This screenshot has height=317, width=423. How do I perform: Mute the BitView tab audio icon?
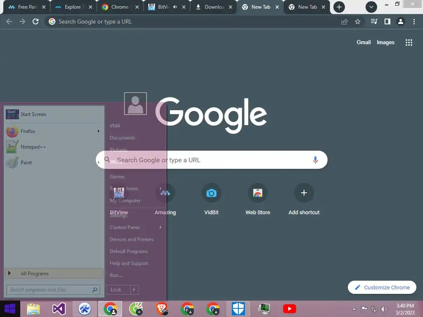[x=175, y=7]
